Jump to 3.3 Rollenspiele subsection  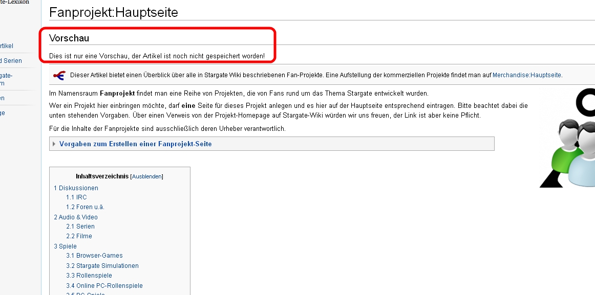coord(89,276)
